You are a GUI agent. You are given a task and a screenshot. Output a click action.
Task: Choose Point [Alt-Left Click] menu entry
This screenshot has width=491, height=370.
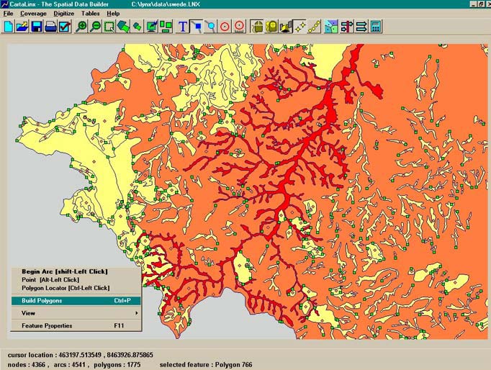[x=50, y=279]
